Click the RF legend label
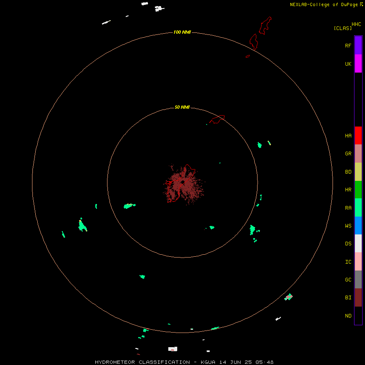 pyautogui.click(x=348, y=45)
